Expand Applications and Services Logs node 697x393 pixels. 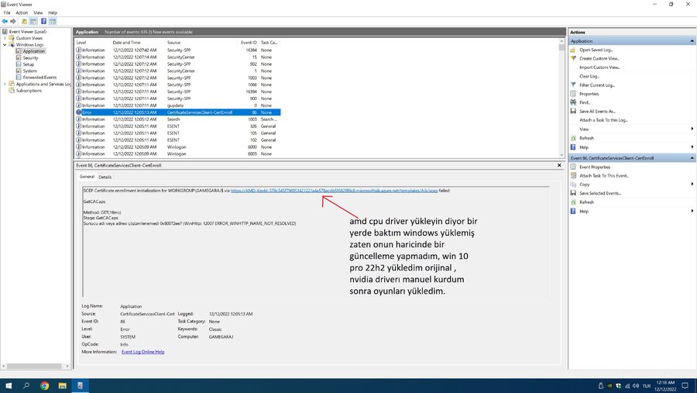pyautogui.click(x=5, y=84)
